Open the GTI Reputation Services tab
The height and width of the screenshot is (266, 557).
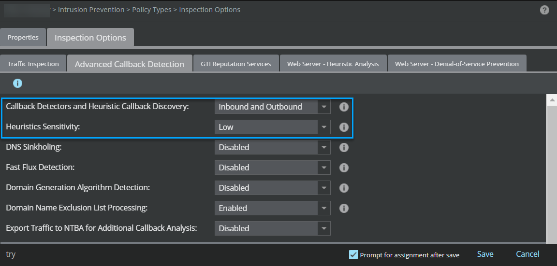tap(236, 64)
